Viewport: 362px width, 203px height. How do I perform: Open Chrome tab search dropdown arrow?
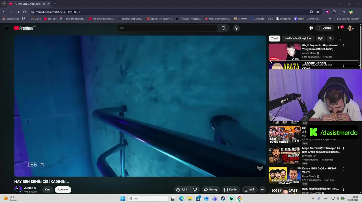click(4, 4)
